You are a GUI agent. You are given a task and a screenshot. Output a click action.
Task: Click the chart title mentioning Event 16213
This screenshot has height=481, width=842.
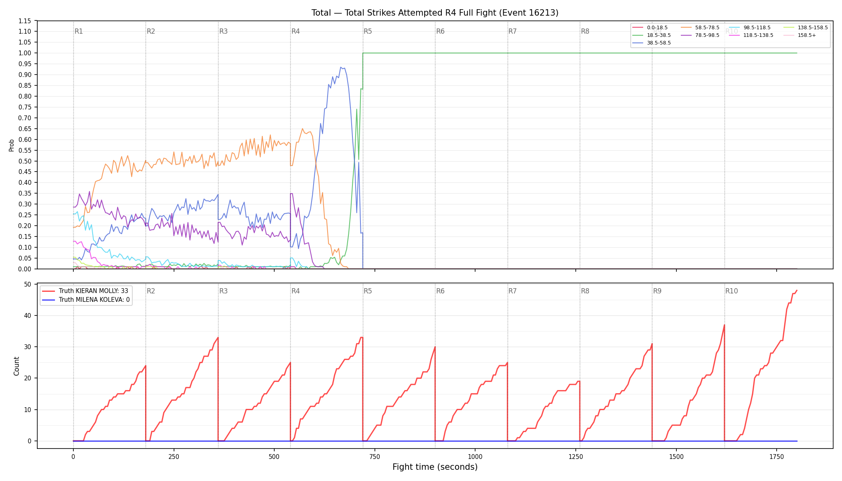coord(435,13)
